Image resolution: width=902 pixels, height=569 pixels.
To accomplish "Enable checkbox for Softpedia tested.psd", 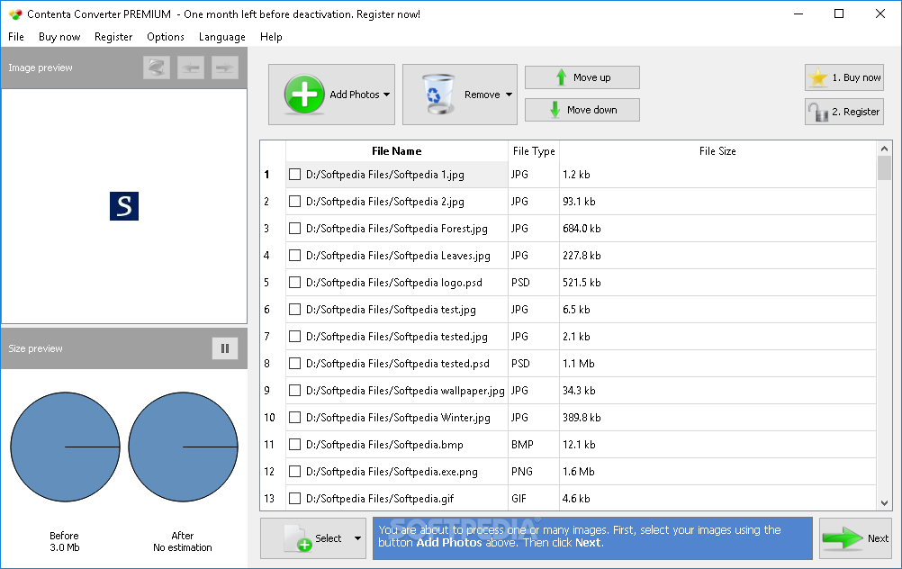I will 294,364.
